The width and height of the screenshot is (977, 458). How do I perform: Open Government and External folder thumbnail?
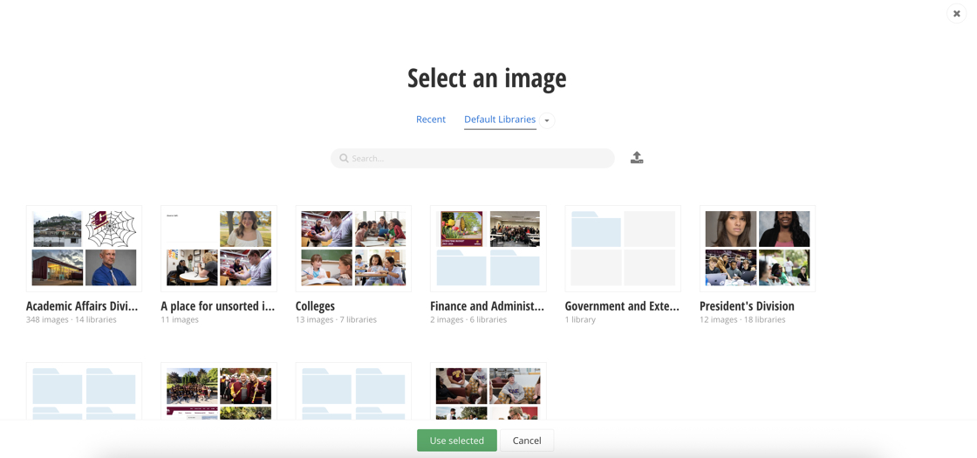tap(623, 249)
